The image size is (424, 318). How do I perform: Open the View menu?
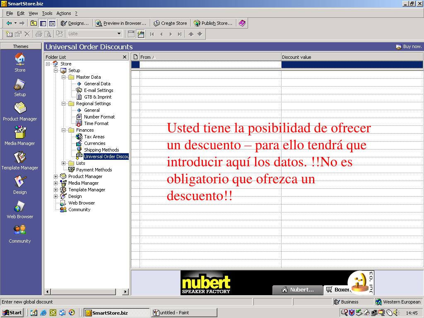tap(33, 13)
